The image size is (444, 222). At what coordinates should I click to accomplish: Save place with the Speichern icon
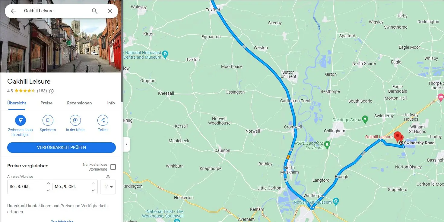click(48, 120)
